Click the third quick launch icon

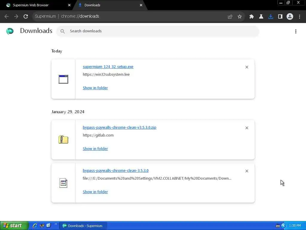tap(48, 226)
